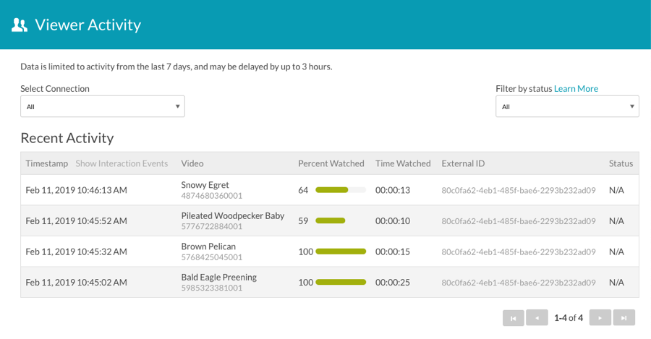This screenshot has height=339, width=651.
Task: Click the Bald Eagle Preening video title
Action: pyautogui.click(x=218, y=277)
